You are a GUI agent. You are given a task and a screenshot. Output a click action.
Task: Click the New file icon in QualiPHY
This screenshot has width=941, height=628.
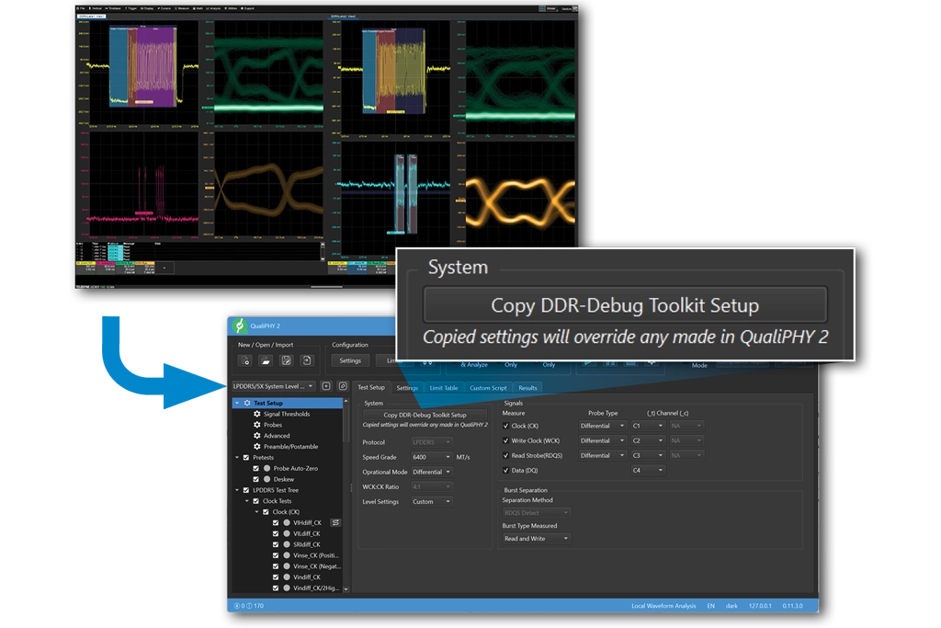245,360
